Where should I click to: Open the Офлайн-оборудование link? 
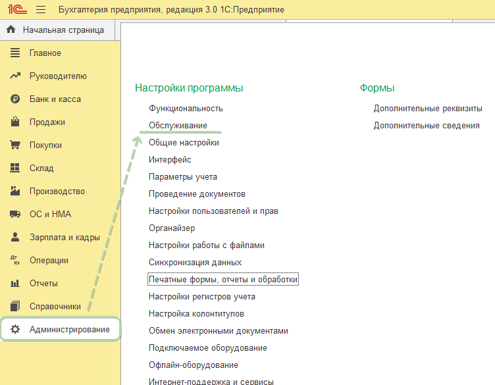[x=194, y=365]
